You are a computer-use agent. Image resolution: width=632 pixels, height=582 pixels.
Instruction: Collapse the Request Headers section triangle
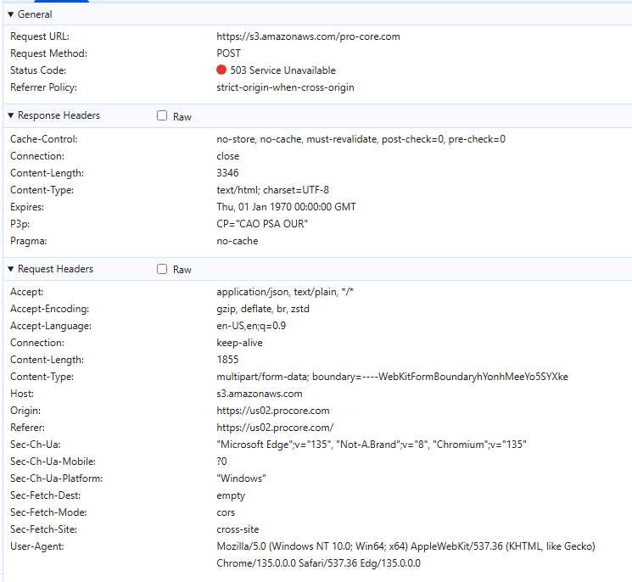(x=11, y=269)
